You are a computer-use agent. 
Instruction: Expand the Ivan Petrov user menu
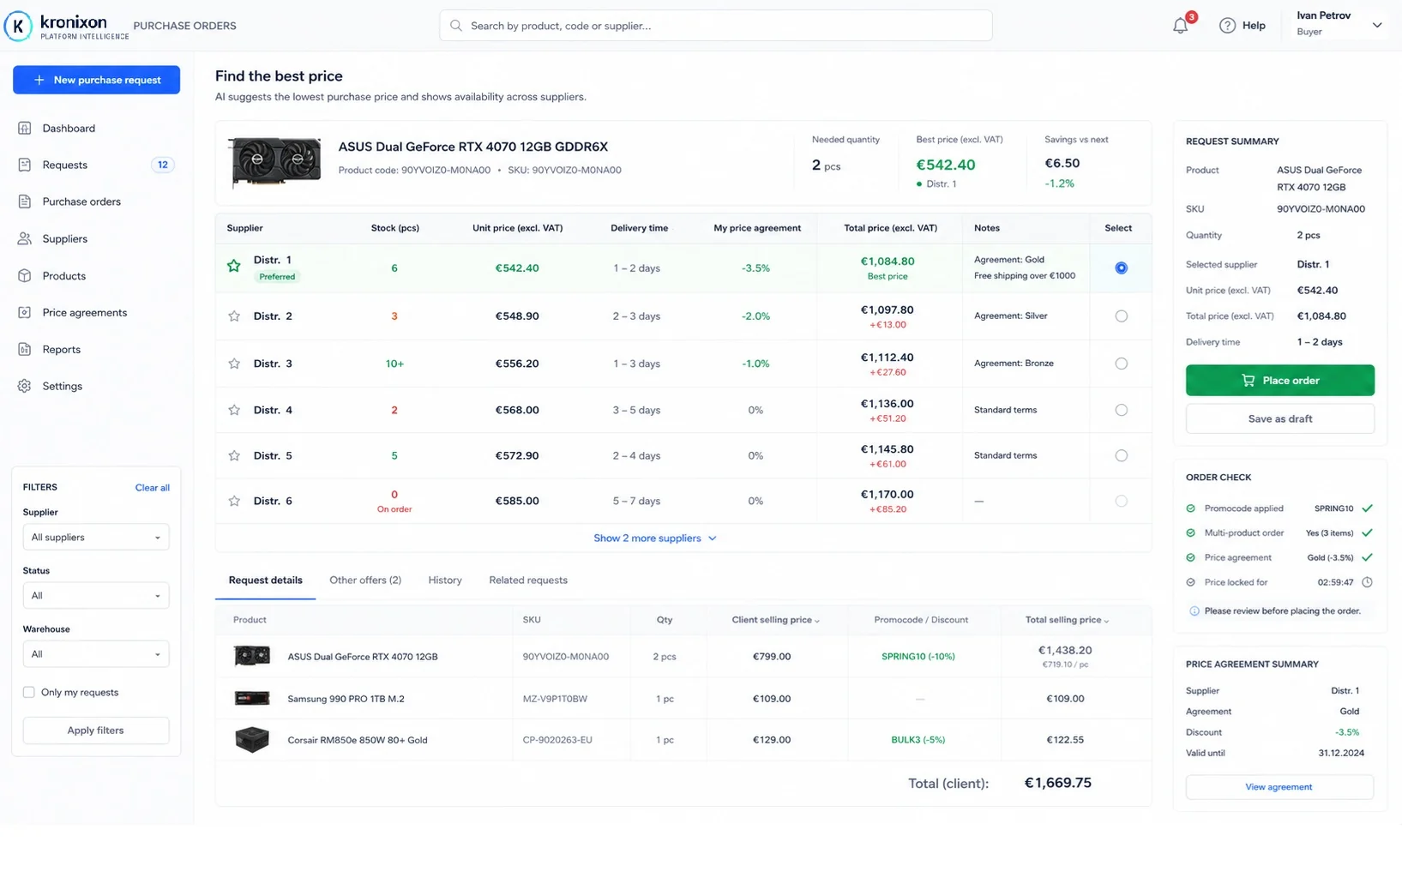(1376, 25)
